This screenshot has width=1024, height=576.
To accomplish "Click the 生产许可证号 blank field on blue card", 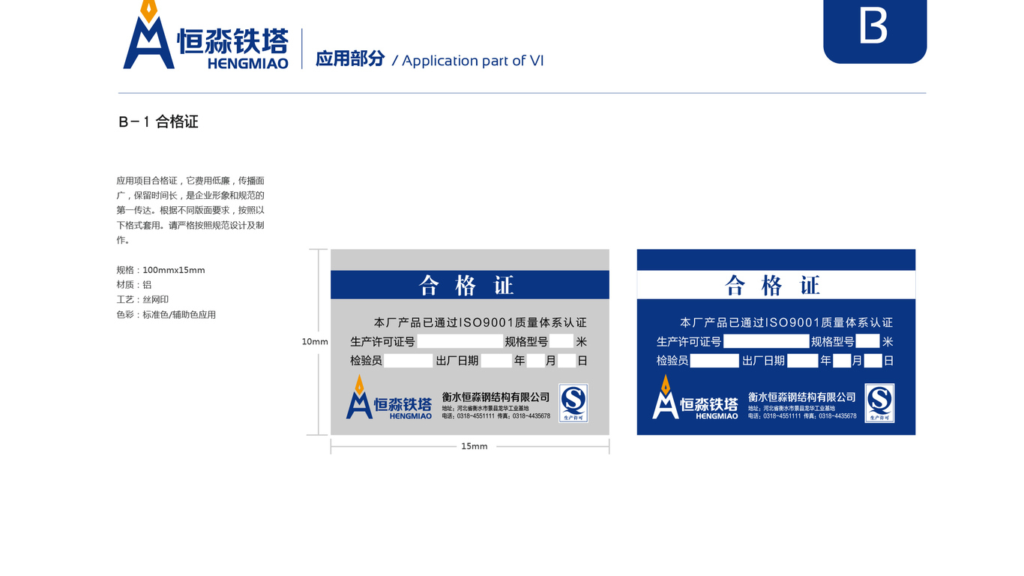I will click(766, 341).
